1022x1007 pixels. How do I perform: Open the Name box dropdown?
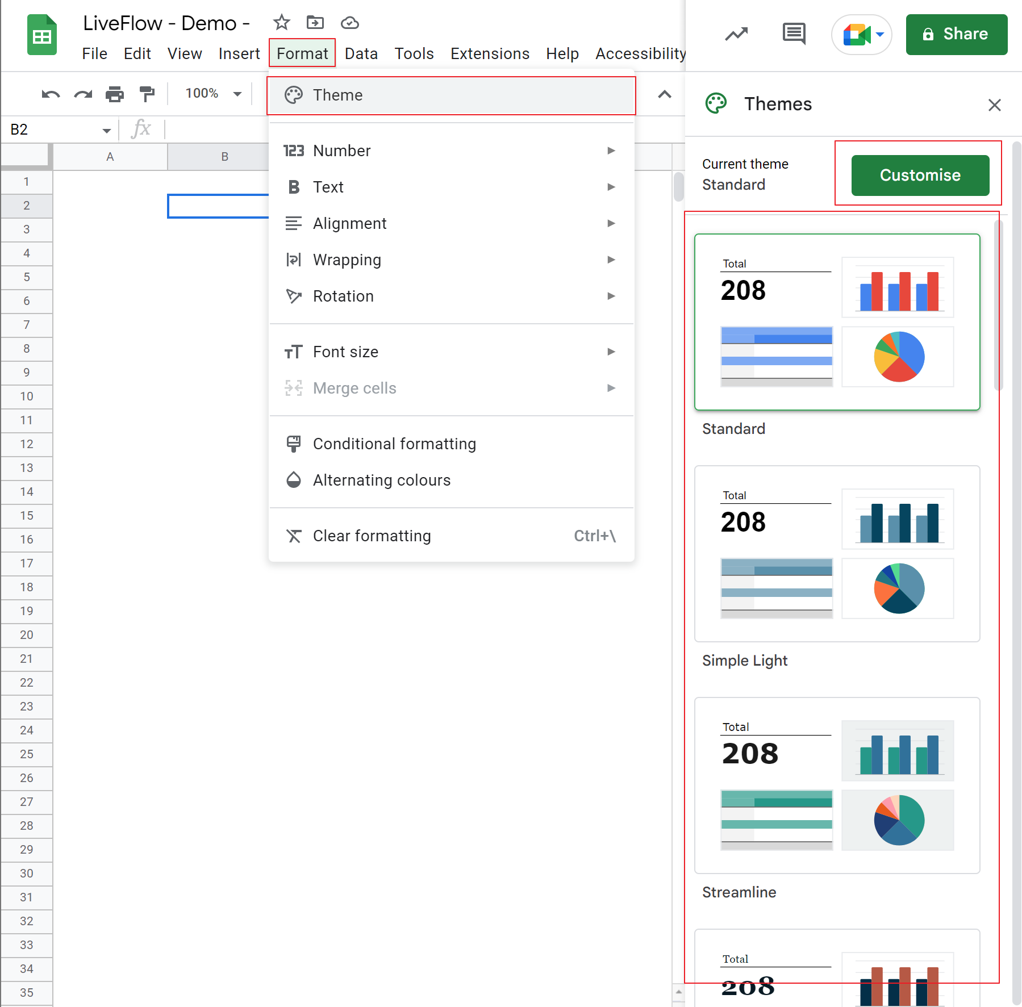pyautogui.click(x=106, y=129)
